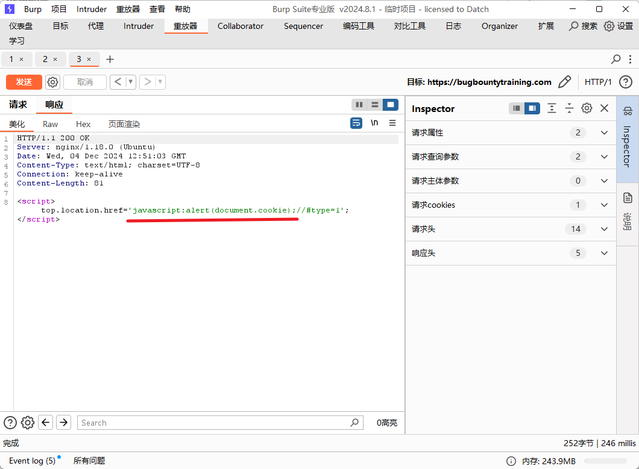Open Inspector side tab

click(628, 139)
